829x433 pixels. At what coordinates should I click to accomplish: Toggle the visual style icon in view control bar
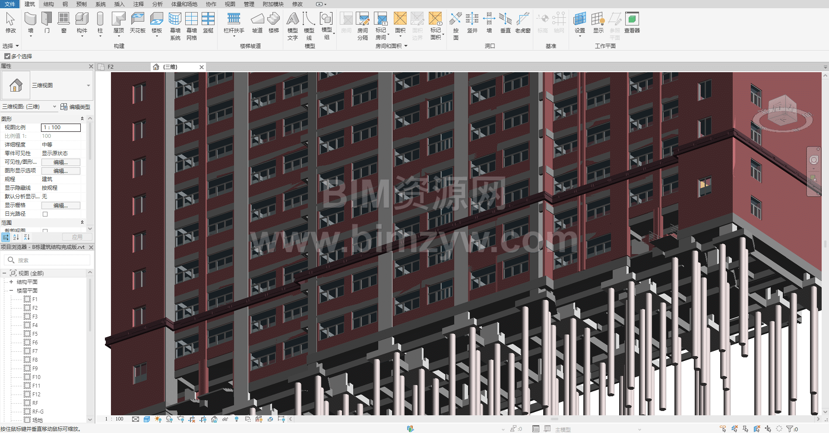point(147,419)
